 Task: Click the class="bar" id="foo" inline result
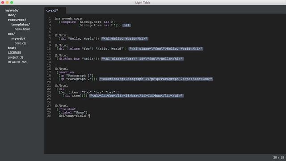click(142, 59)
